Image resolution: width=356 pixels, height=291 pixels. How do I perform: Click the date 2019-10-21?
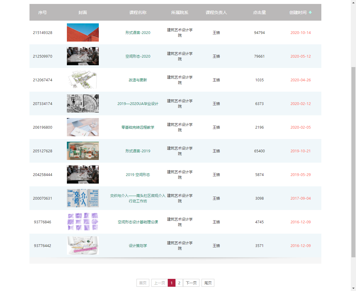point(301,151)
